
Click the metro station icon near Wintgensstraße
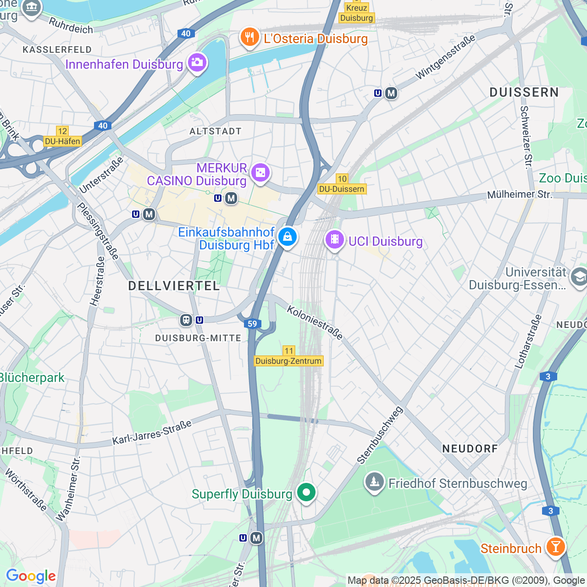391,93
